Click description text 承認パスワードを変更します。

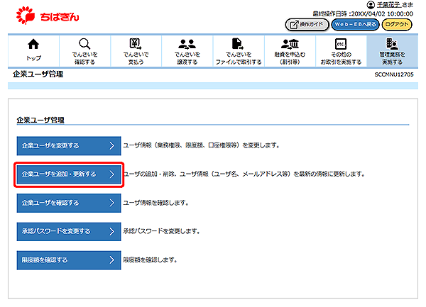coord(162,231)
